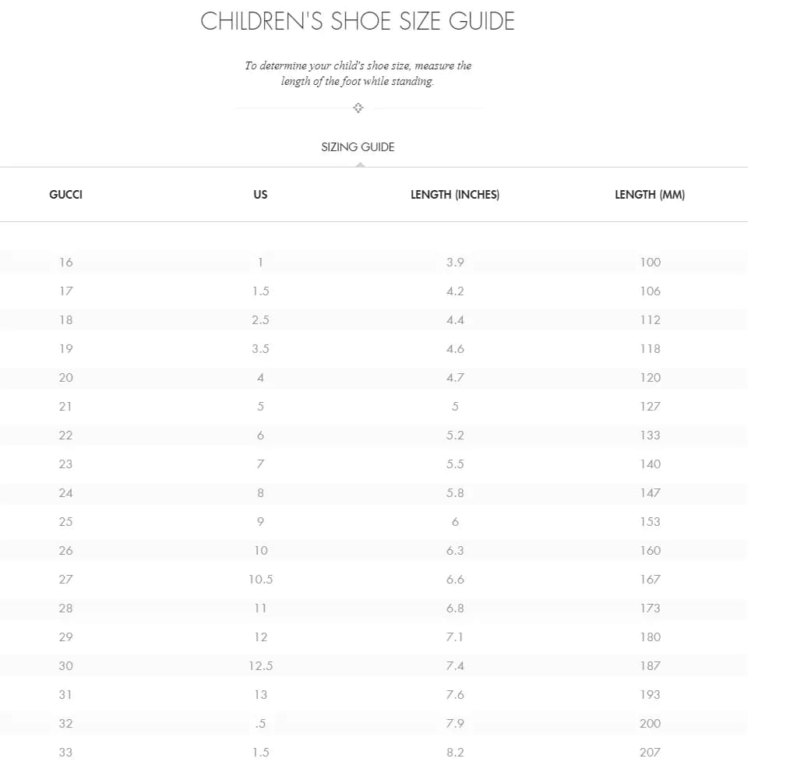Click the Gucci size 33 cell
Viewport: 804px width, 783px height.
coord(65,752)
